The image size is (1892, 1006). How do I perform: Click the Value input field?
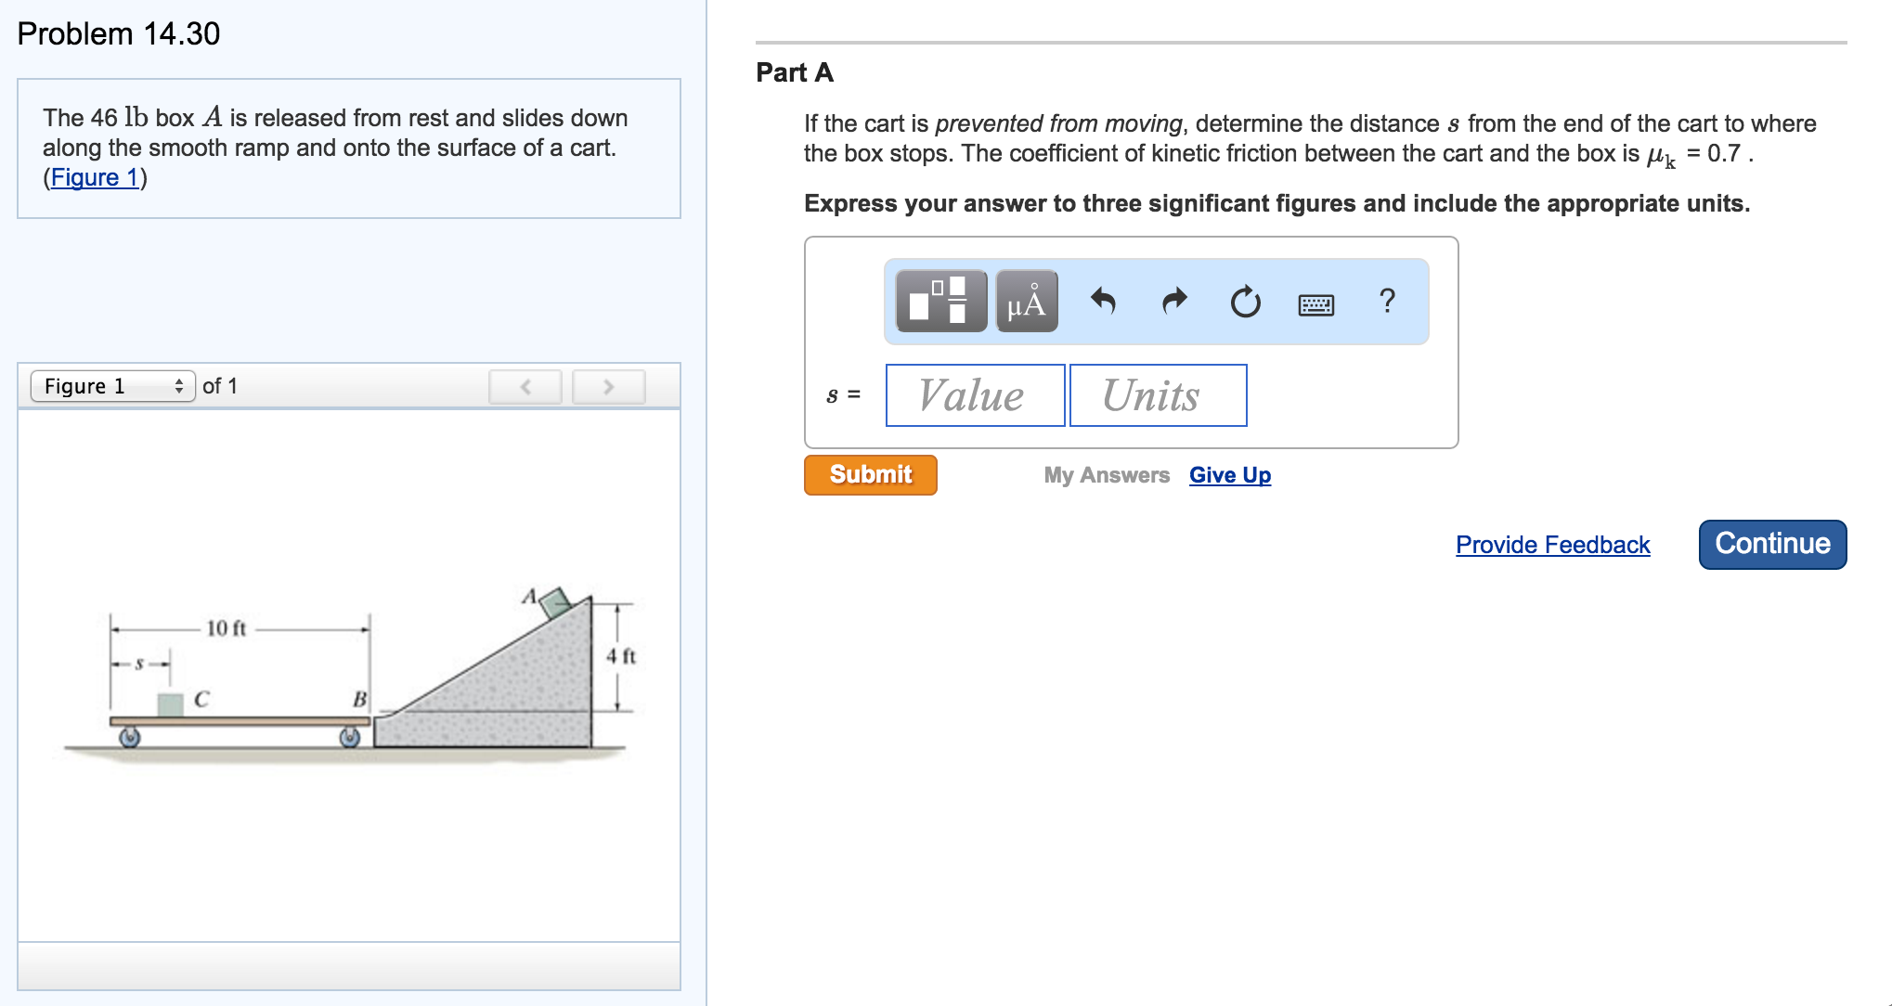(x=975, y=395)
